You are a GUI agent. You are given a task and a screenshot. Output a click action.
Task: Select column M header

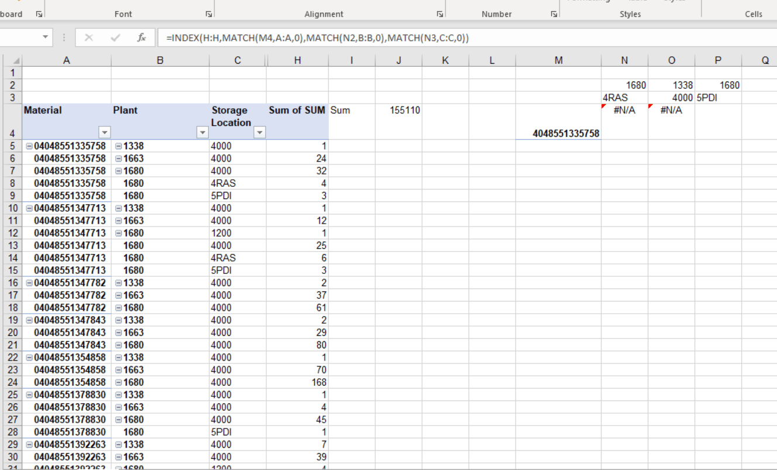pos(558,60)
